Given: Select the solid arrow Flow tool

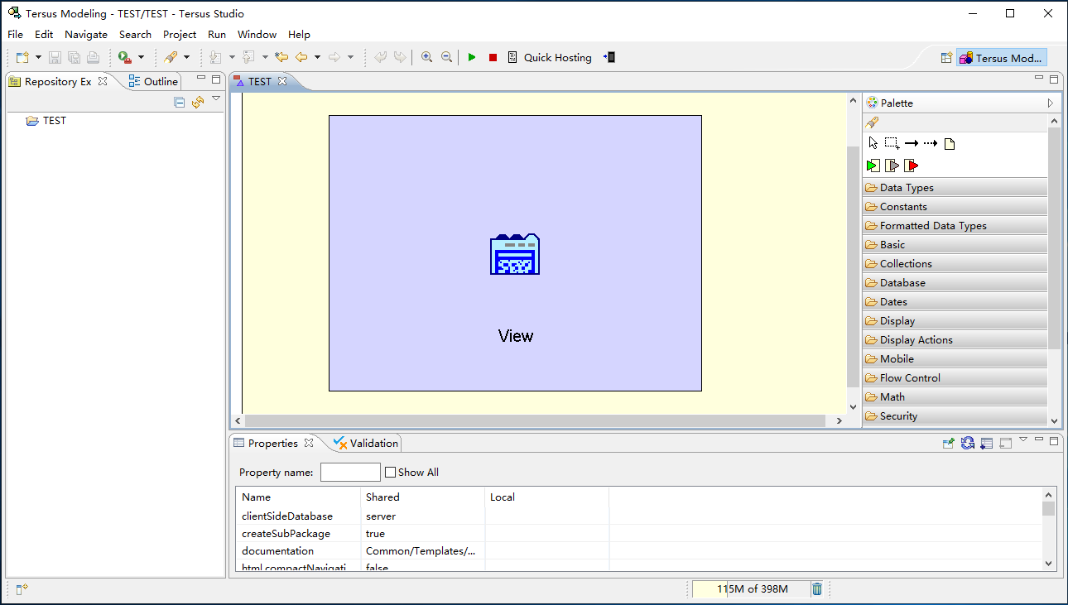Looking at the screenshot, I should click(x=912, y=143).
